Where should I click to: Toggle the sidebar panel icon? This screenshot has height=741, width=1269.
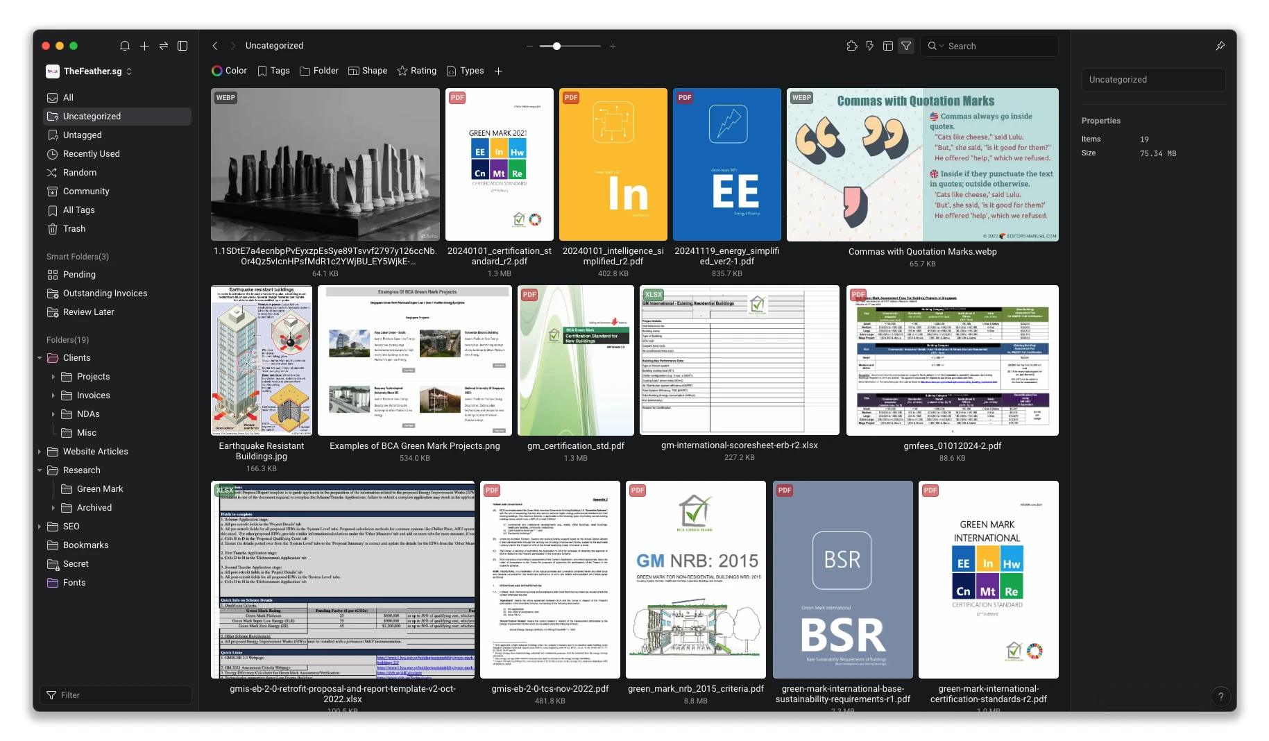pyautogui.click(x=182, y=46)
